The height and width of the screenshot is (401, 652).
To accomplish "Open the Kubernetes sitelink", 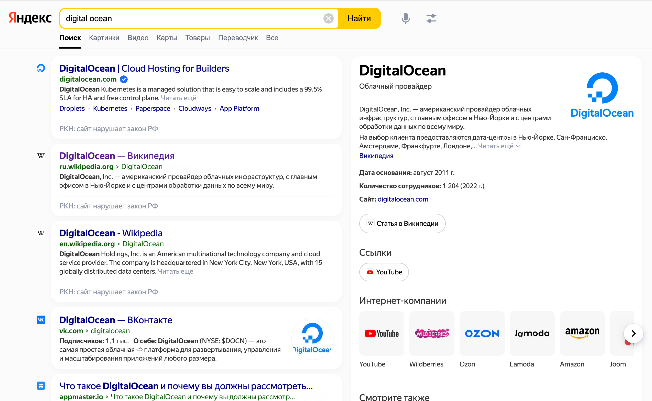I will pos(110,108).
